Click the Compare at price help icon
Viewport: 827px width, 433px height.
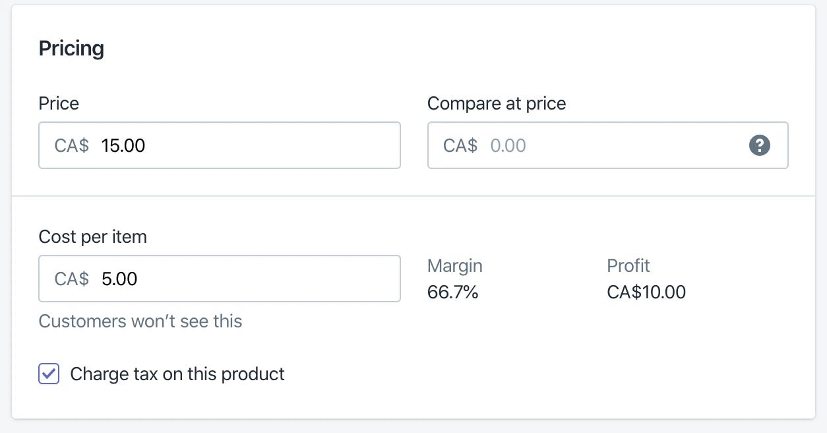pyautogui.click(x=758, y=145)
